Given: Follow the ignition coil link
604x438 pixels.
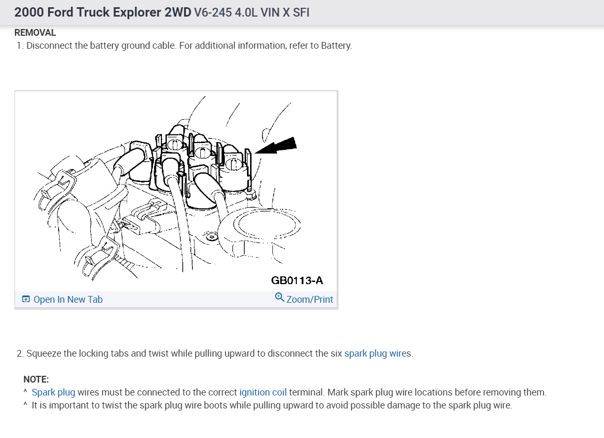Looking at the screenshot, I should [263, 392].
